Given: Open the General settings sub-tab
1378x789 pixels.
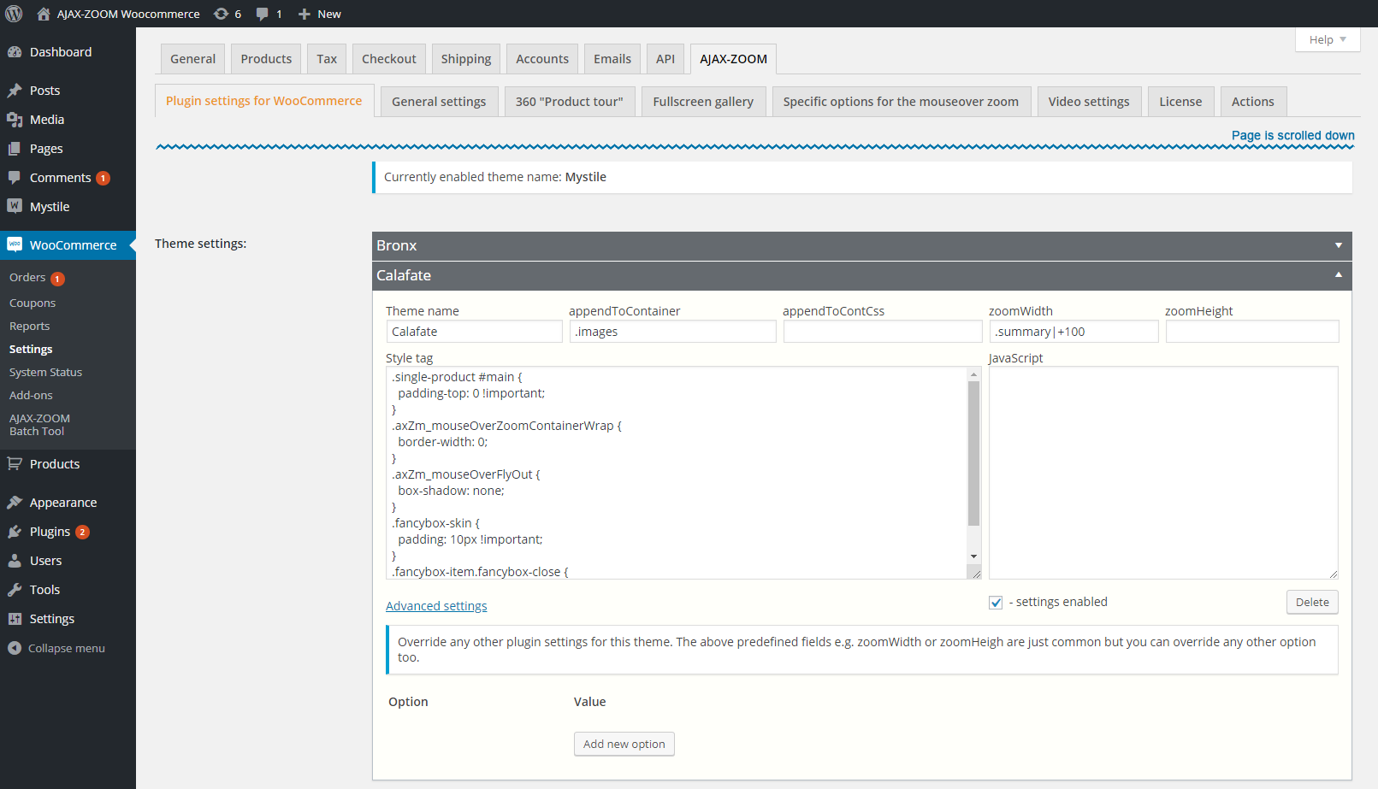Looking at the screenshot, I should pos(439,102).
